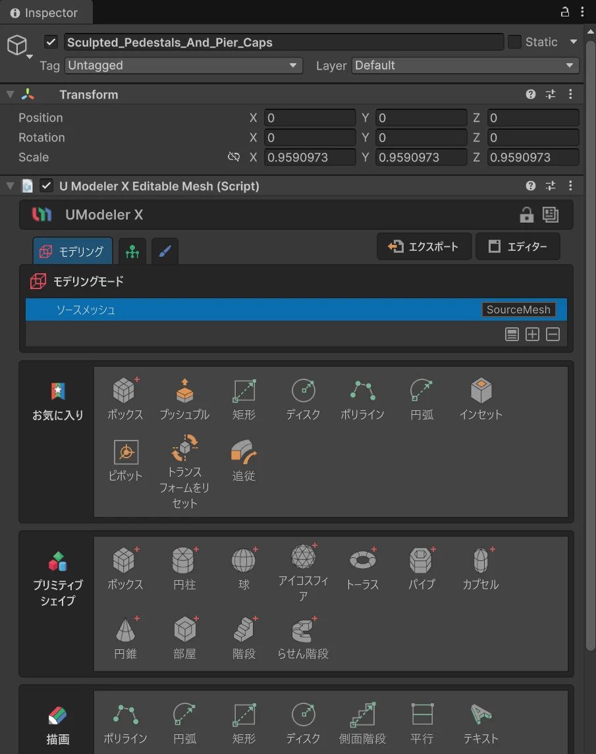The width and height of the screenshot is (596, 754).
Task: Open the Static flags dropdown arrow
Action: [574, 42]
